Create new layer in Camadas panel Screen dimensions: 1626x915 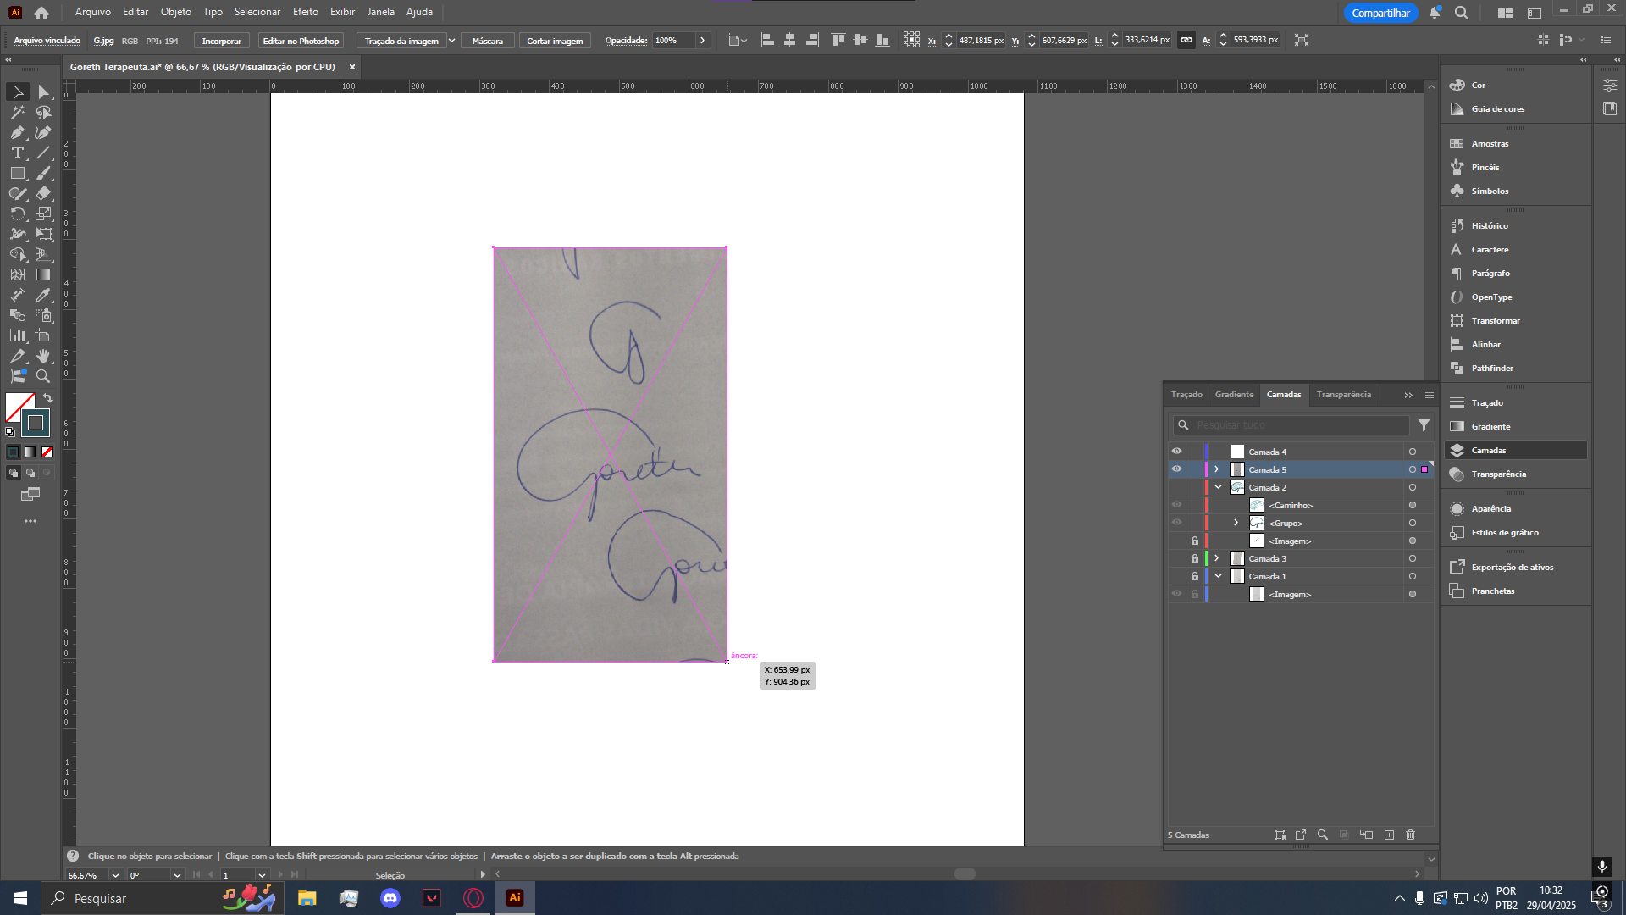pyautogui.click(x=1389, y=835)
